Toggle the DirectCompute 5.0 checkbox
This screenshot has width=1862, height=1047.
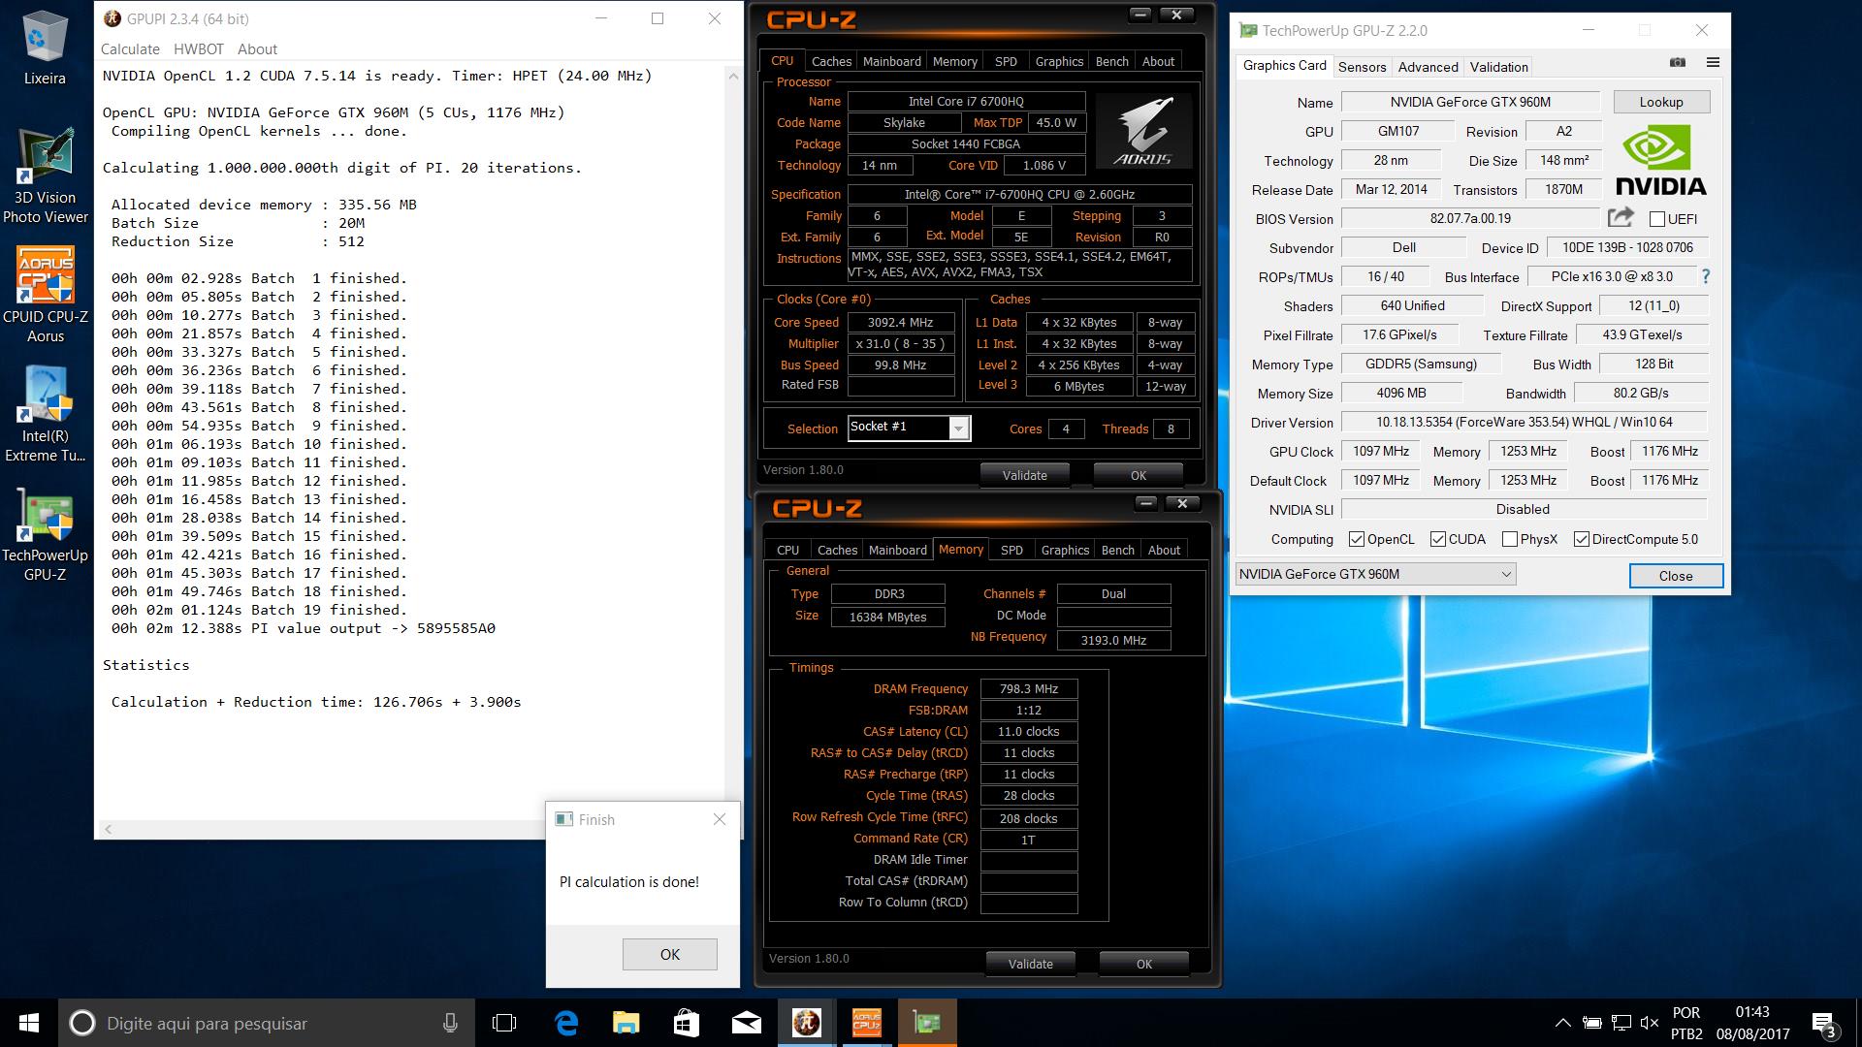point(1582,539)
